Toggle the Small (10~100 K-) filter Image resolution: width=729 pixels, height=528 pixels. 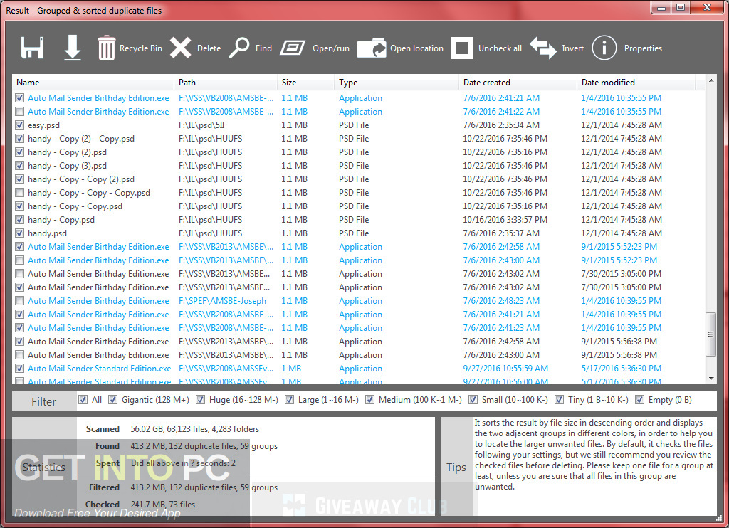473,400
